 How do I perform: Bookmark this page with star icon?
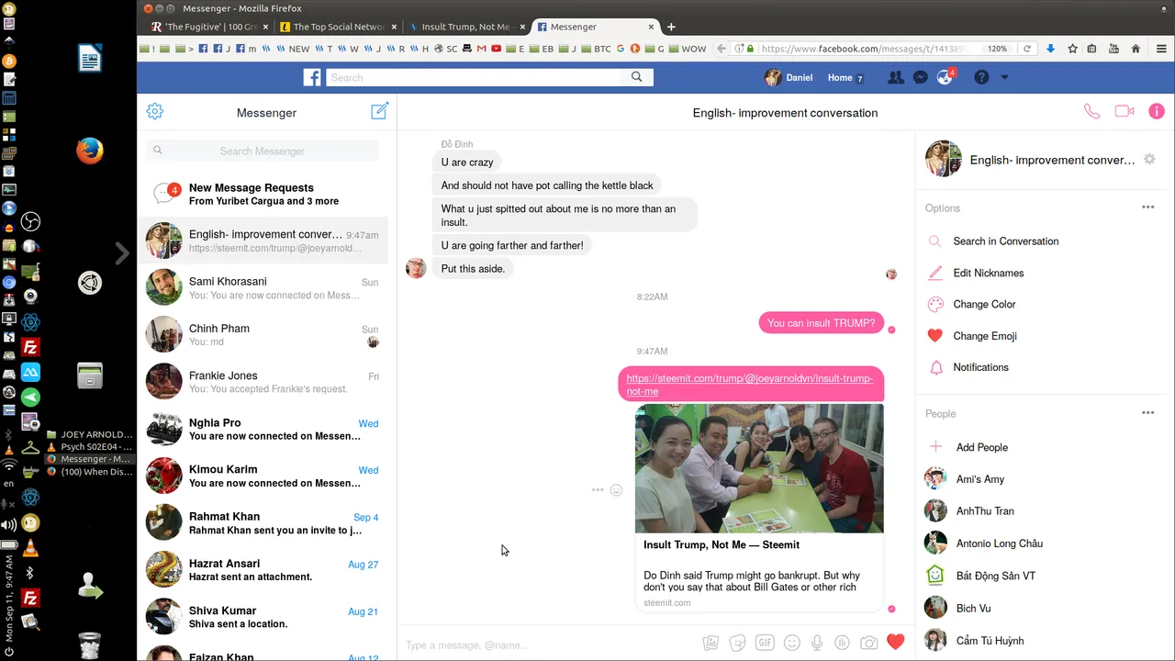[1072, 49]
